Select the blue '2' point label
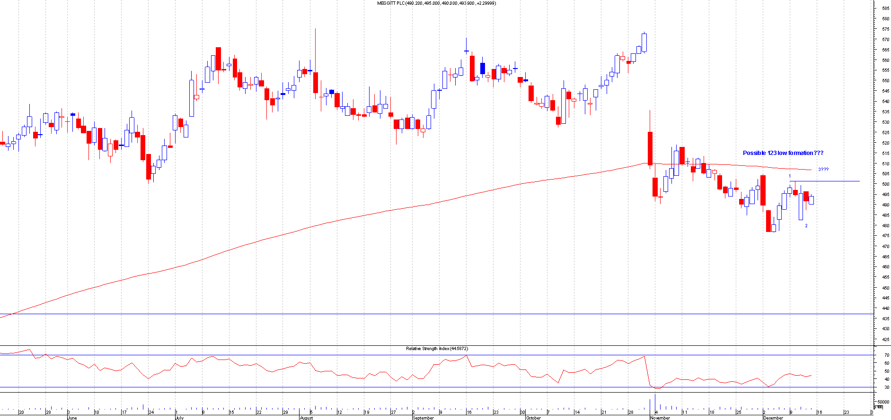 point(806,226)
